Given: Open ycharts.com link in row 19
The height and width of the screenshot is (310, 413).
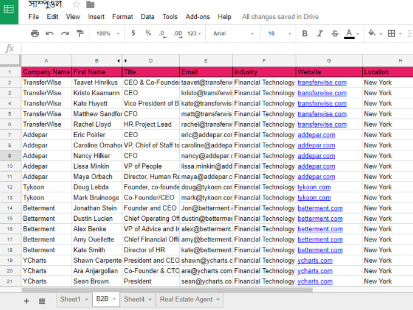Looking at the screenshot, I should pos(315,260).
